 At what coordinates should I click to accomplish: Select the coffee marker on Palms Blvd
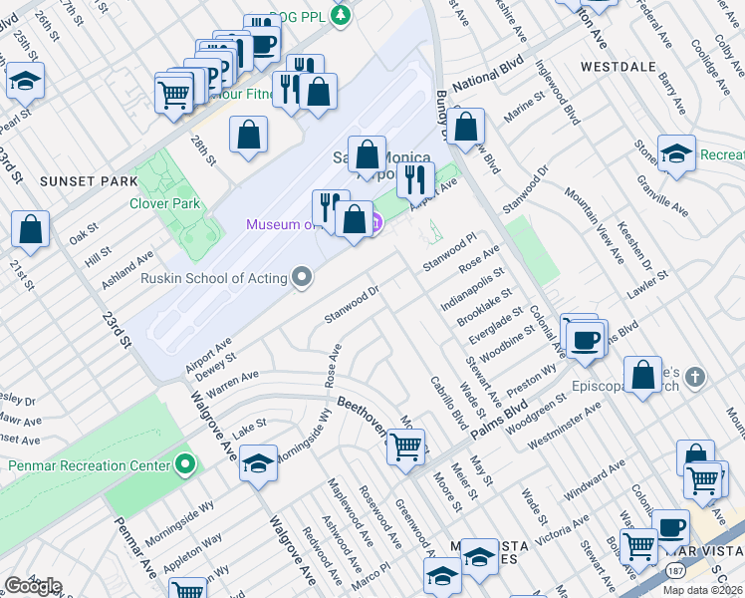pyautogui.click(x=586, y=341)
